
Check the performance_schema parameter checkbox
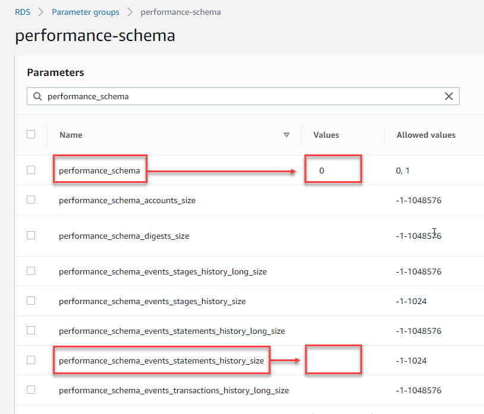pyautogui.click(x=31, y=170)
